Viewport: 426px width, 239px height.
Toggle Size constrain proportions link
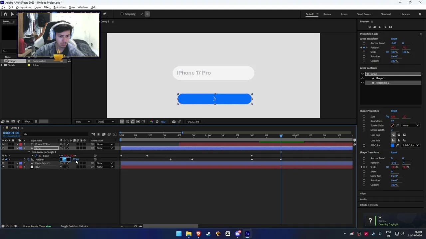387,117
